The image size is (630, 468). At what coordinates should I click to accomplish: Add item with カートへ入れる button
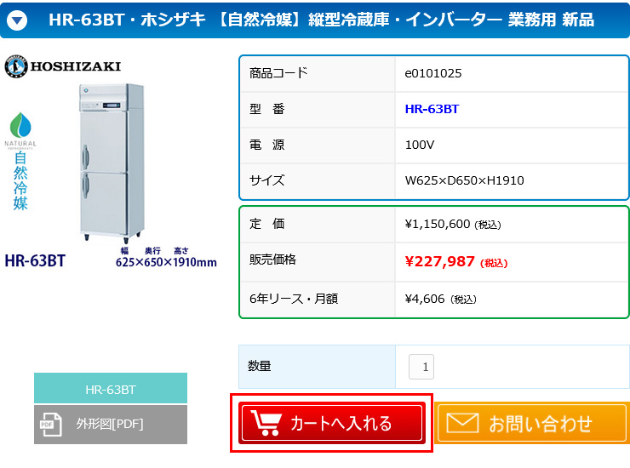(x=331, y=423)
